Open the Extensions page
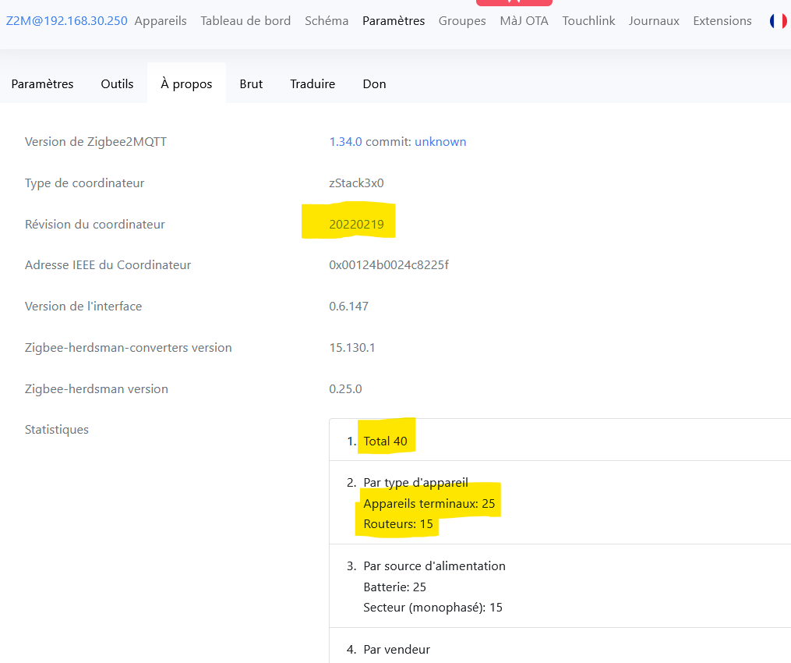This screenshot has height=663, width=791. coord(722,21)
